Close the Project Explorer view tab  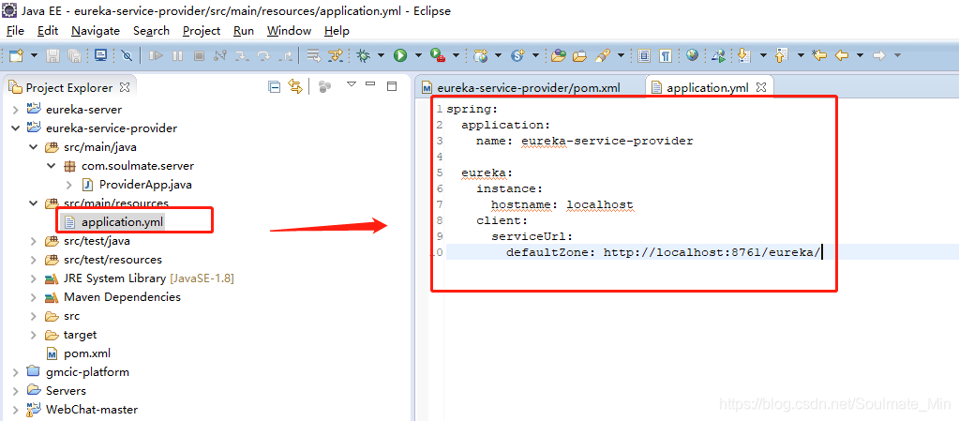(x=124, y=87)
